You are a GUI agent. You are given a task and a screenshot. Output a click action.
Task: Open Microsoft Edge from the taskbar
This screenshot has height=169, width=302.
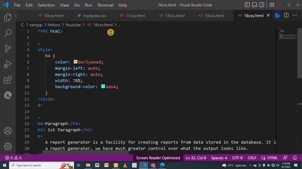(x=162, y=165)
